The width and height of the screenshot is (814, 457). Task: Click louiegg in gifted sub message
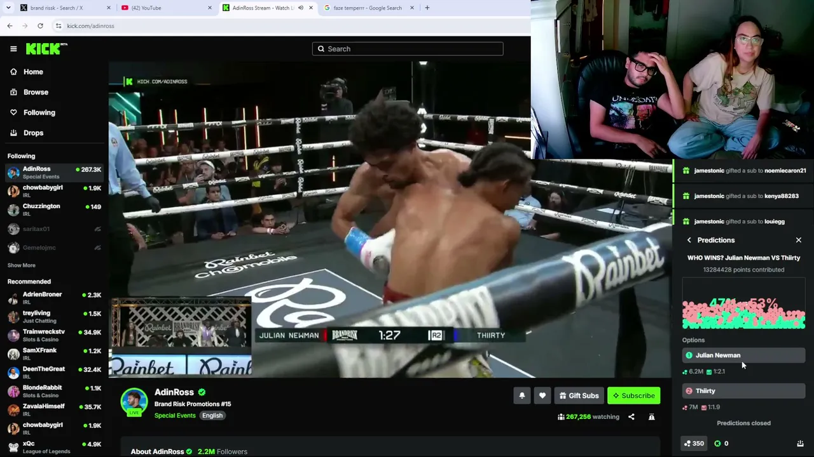click(774, 222)
